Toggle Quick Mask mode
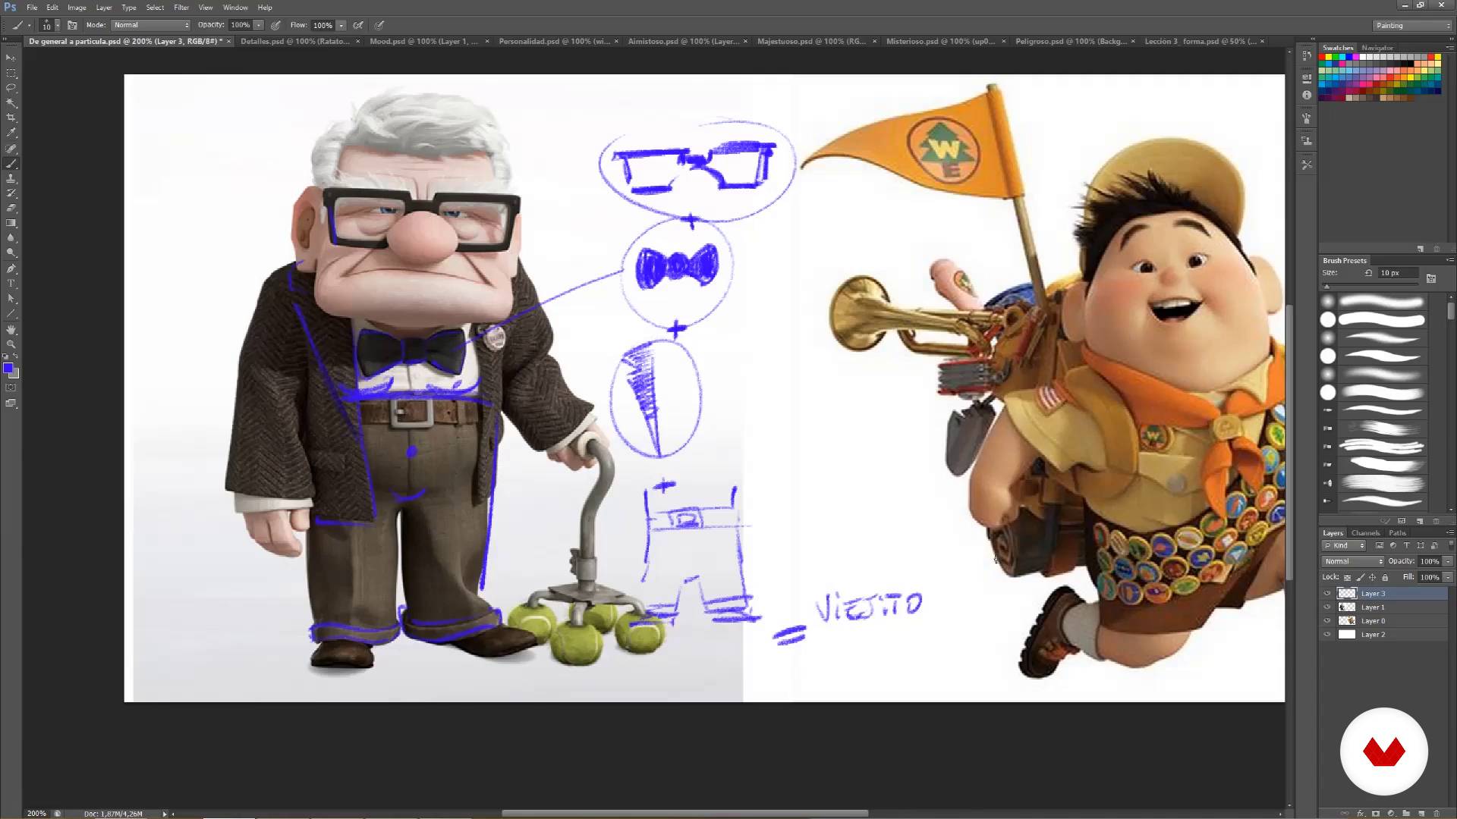 click(11, 388)
